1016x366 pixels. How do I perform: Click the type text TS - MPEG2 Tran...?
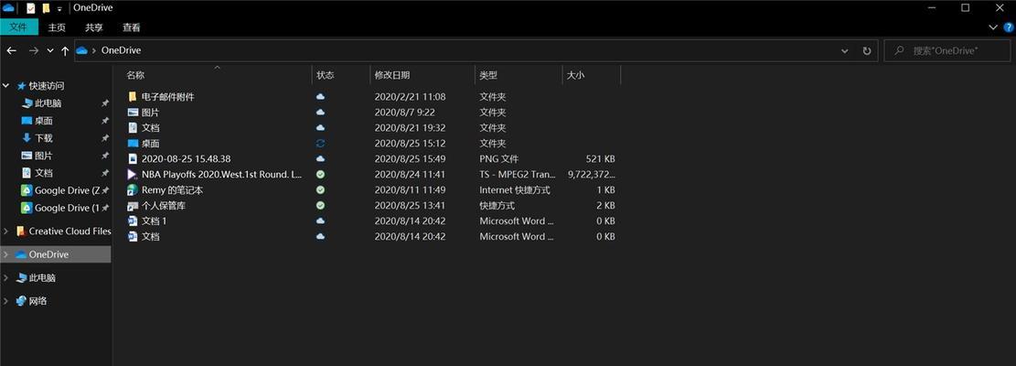[x=517, y=174]
